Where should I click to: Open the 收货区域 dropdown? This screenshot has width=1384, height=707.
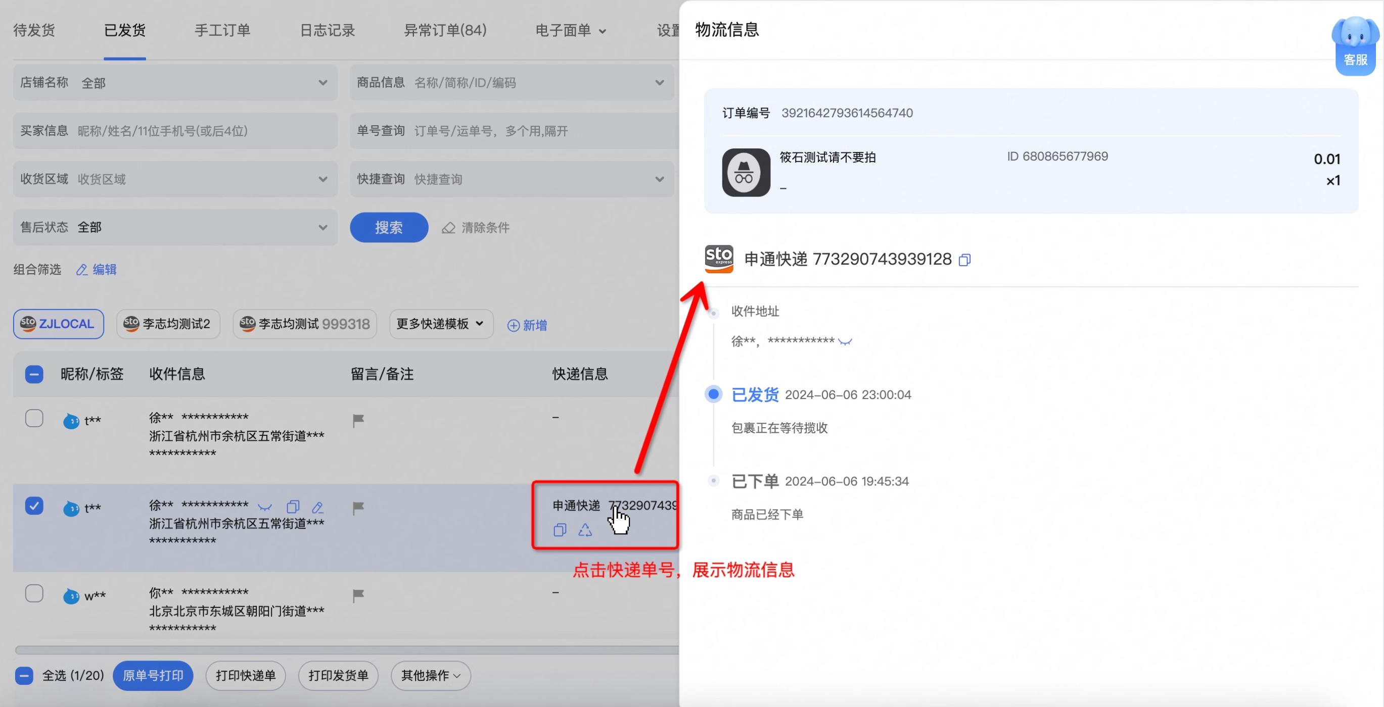tap(175, 179)
